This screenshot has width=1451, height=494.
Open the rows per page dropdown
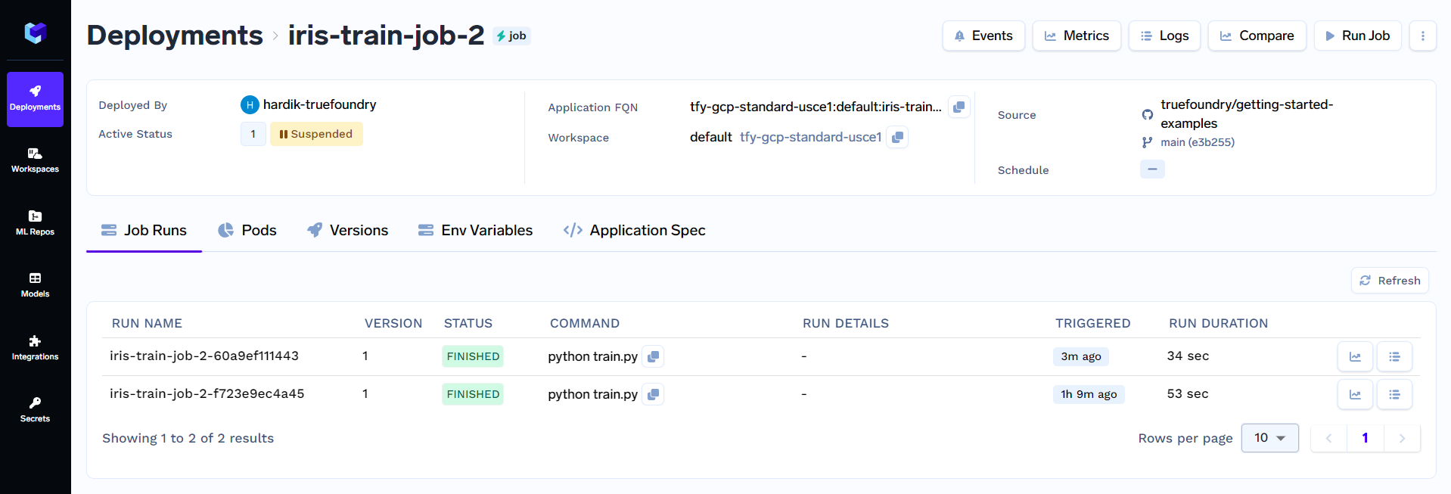(x=1270, y=438)
